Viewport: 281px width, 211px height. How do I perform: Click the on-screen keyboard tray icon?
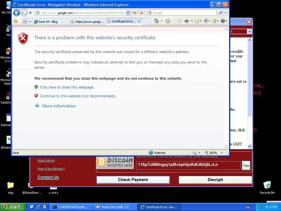248,207
